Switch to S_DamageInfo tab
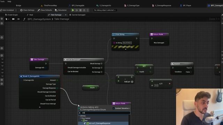Viewport: 223px width, 125px height. [104, 6]
